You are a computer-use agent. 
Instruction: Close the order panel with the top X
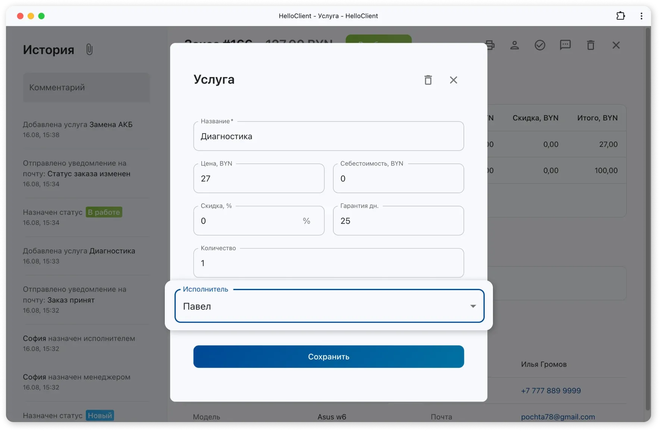[x=616, y=45]
